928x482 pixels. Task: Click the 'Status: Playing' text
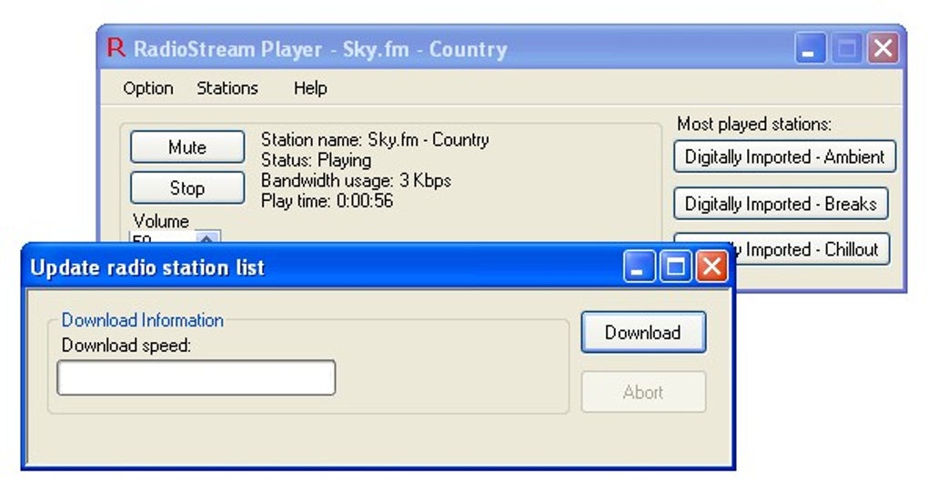(x=316, y=160)
